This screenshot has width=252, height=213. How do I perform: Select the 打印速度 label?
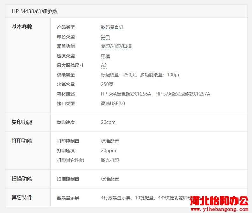66,151
